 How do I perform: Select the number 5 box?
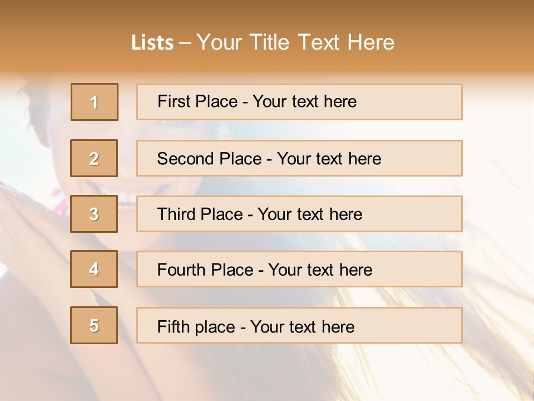(x=94, y=325)
